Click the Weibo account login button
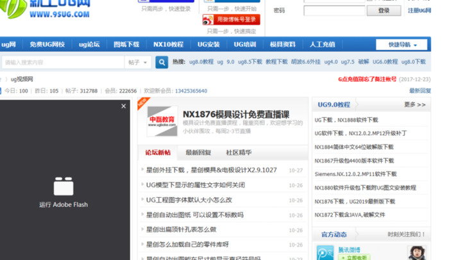The height and width of the screenshot is (260, 449). point(232,19)
